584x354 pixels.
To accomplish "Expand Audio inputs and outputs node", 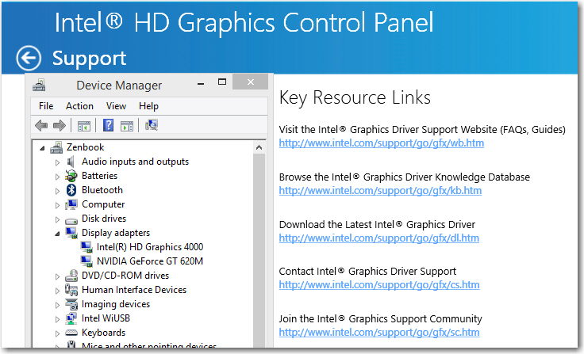I will pos(57,162).
